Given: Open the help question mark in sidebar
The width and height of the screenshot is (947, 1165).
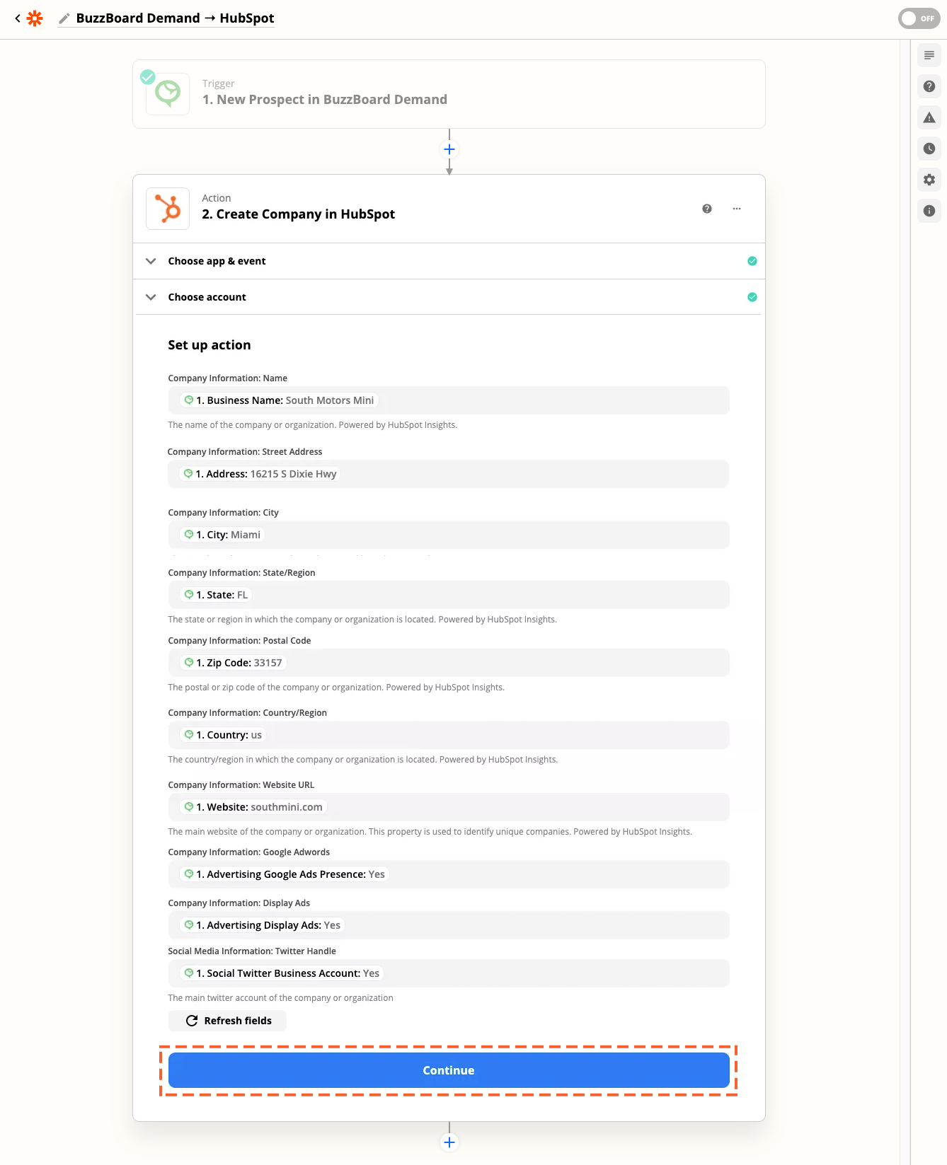Looking at the screenshot, I should click(x=929, y=86).
